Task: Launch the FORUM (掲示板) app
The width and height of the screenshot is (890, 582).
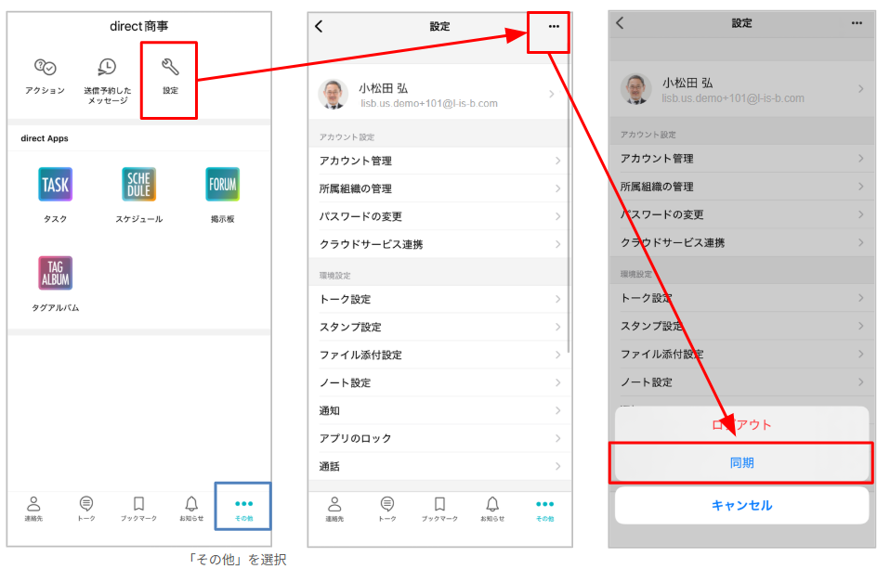Action: coord(223,185)
